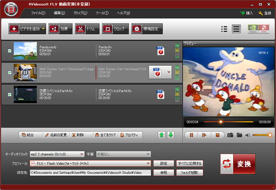Start conversion with the 変換 button
This screenshot has width=276, height=190.
click(x=238, y=164)
